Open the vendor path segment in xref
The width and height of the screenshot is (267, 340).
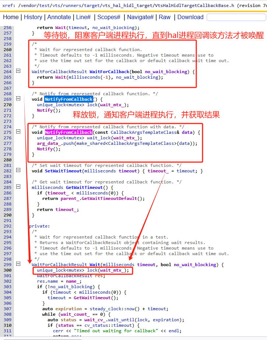pos(29,6)
